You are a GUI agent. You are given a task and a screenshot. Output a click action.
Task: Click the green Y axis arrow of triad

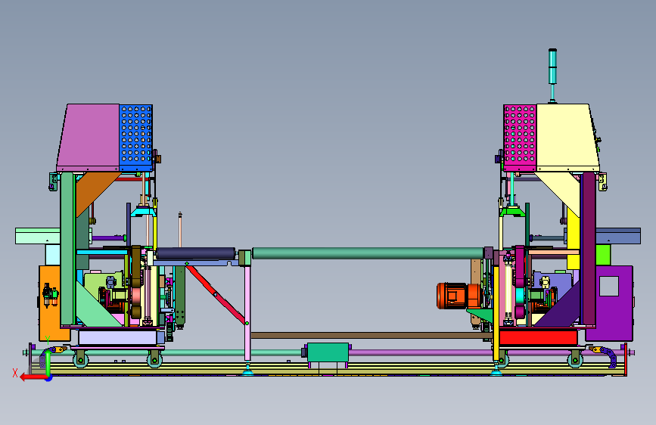coord(48,363)
